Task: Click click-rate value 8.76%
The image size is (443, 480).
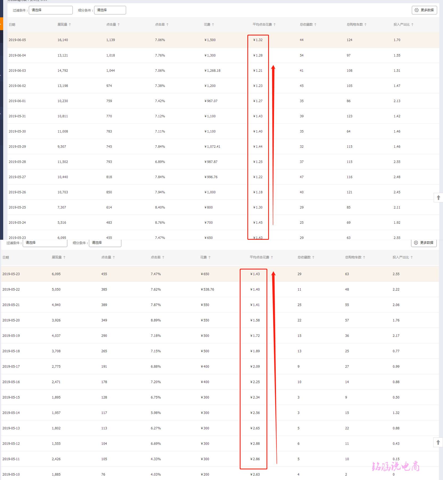Action: tap(160, 223)
